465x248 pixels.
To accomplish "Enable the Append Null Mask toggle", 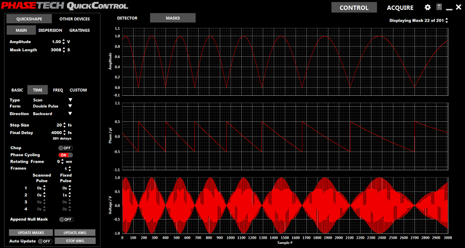I will click(x=65, y=220).
